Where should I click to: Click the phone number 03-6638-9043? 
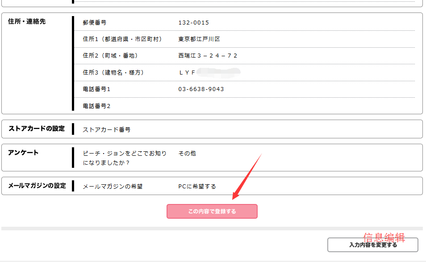[201, 89]
